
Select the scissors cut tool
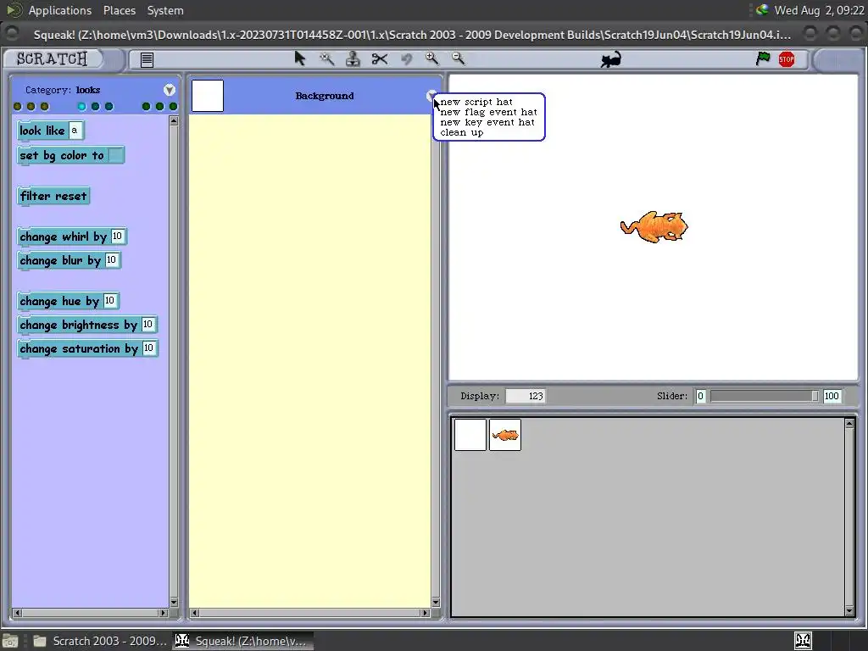click(380, 58)
